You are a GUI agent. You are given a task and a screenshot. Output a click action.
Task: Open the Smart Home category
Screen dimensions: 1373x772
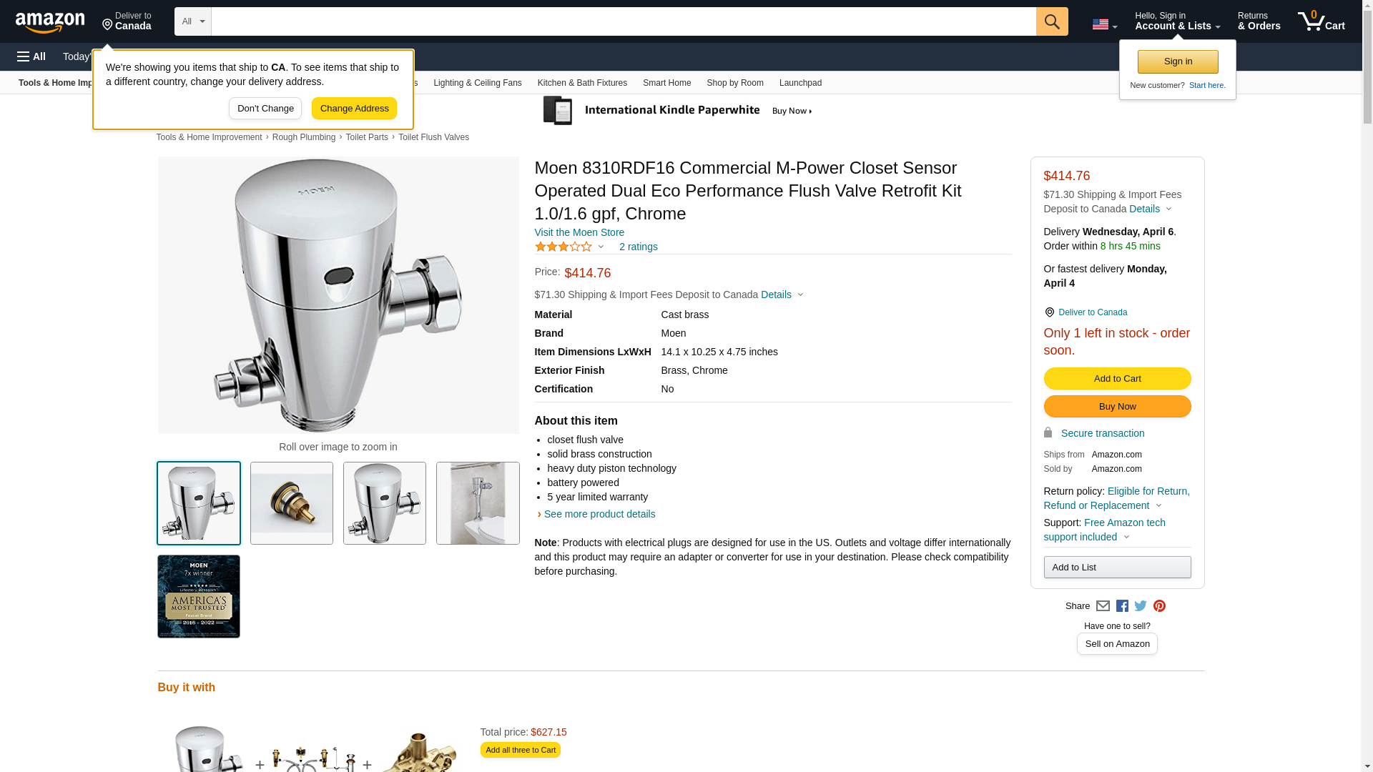point(666,83)
